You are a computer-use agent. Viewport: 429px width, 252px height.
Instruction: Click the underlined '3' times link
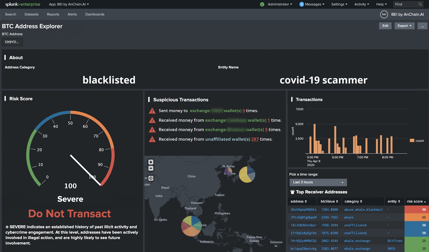[x=244, y=111]
